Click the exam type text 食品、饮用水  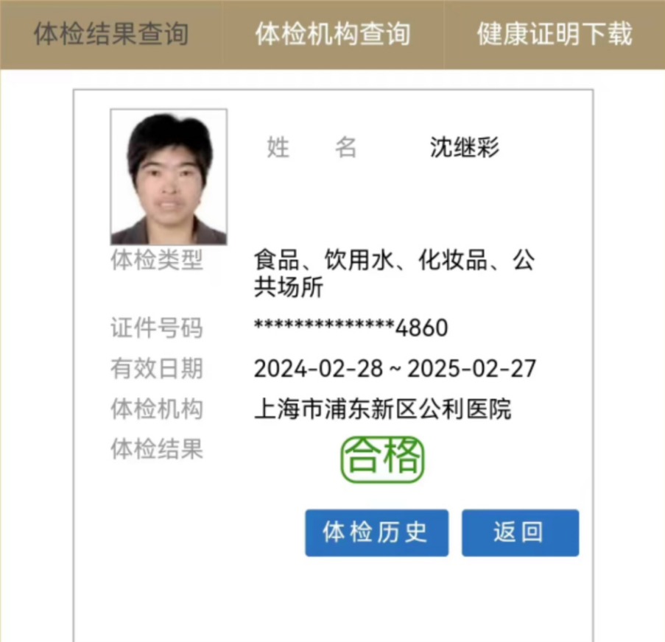pyautogui.click(x=324, y=259)
